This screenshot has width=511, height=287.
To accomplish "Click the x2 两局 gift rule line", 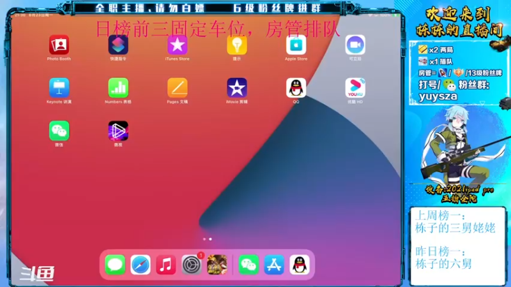I will [436, 50].
